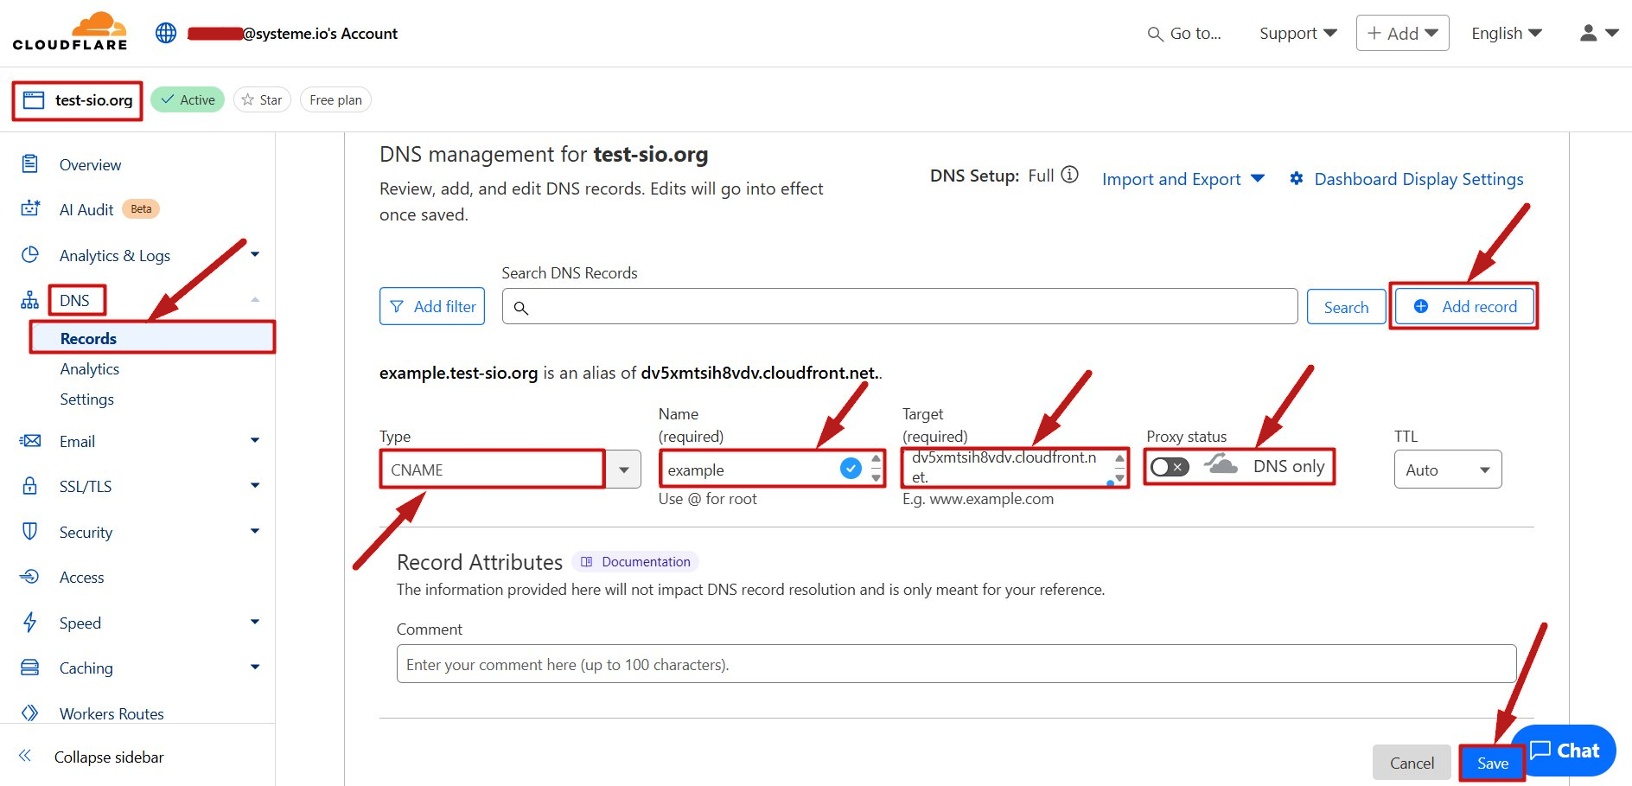Click the Security shield icon
The image size is (1632, 786).
coord(30,532)
